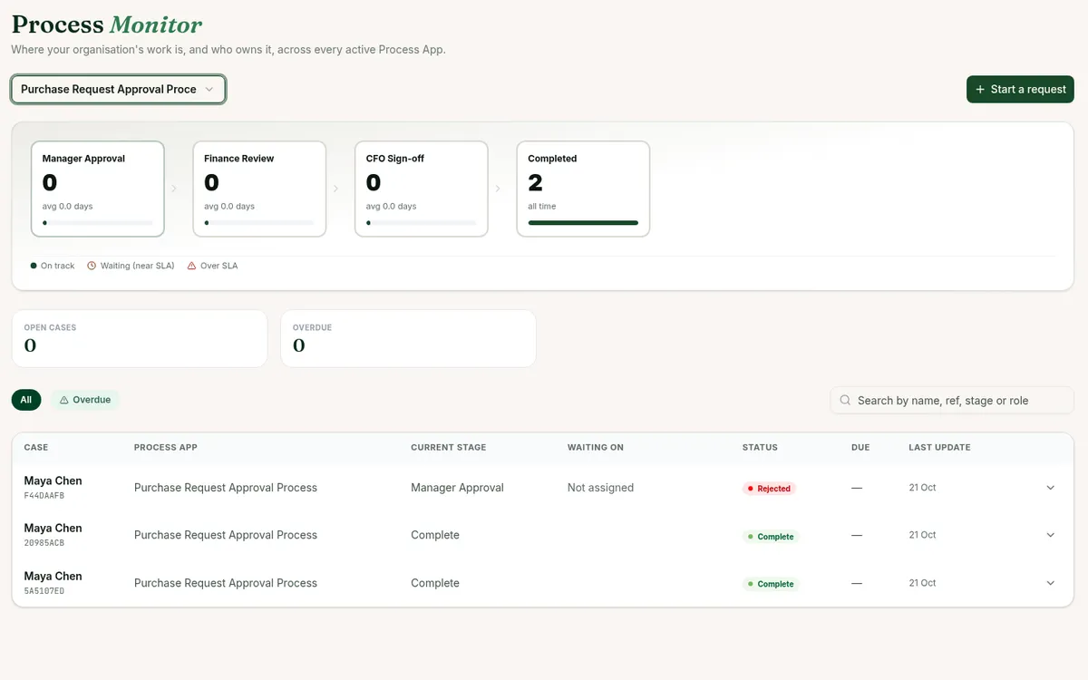Image resolution: width=1088 pixels, height=680 pixels.
Task: Expand the 20985ACB case row chevron
Action: click(x=1051, y=535)
